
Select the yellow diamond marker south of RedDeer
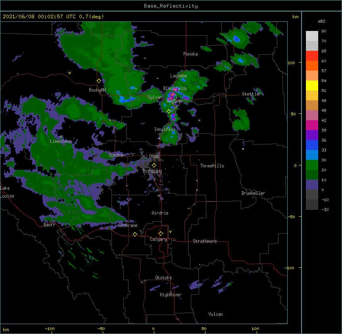tap(169, 111)
